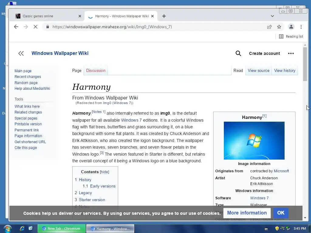Open the Microsoft link in infobox

coord(281,171)
